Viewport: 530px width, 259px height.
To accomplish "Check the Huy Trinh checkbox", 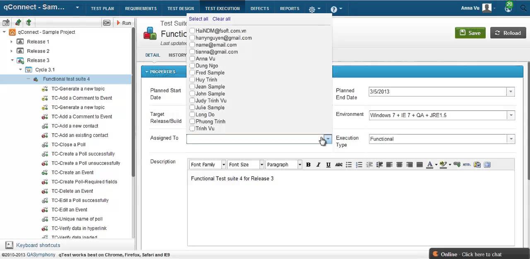I will [x=192, y=80].
